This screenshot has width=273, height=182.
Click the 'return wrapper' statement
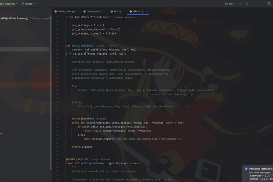[82, 147]
